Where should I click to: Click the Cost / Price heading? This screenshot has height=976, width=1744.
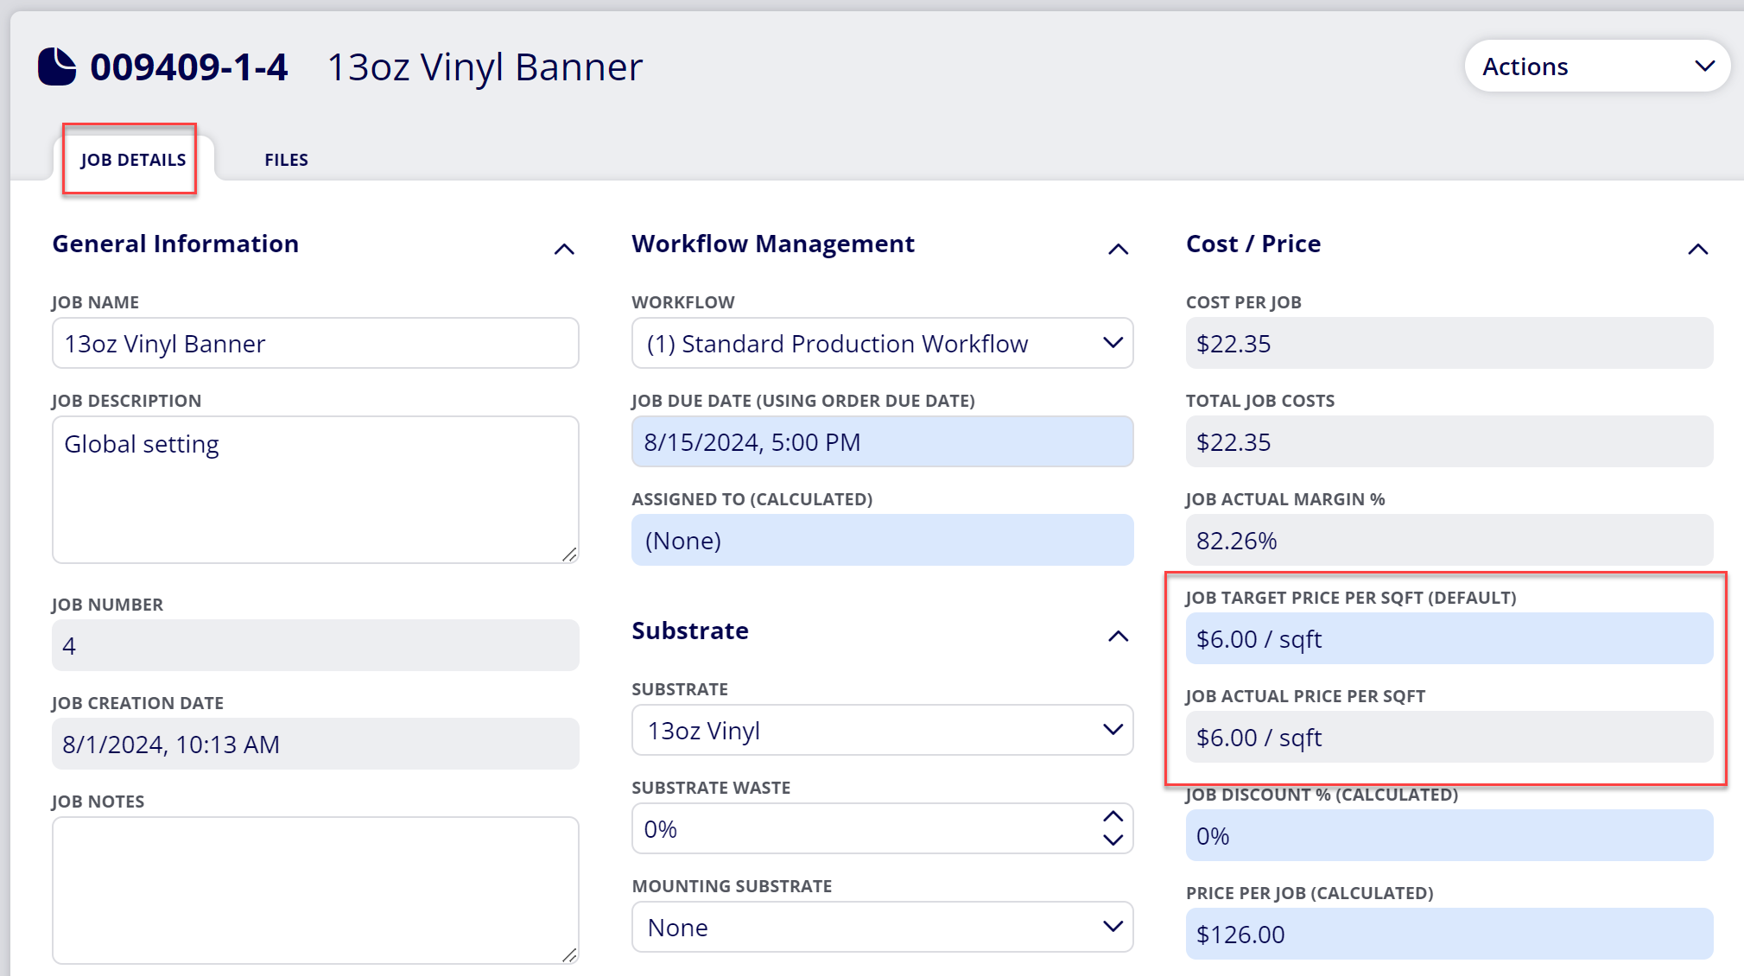click(x=1253, y=244)
